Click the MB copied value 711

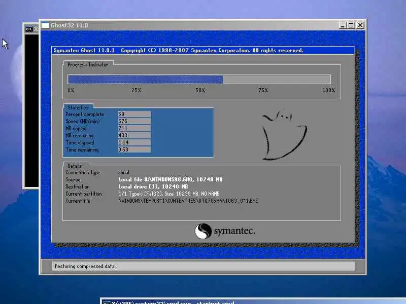[x=134, y=128]
